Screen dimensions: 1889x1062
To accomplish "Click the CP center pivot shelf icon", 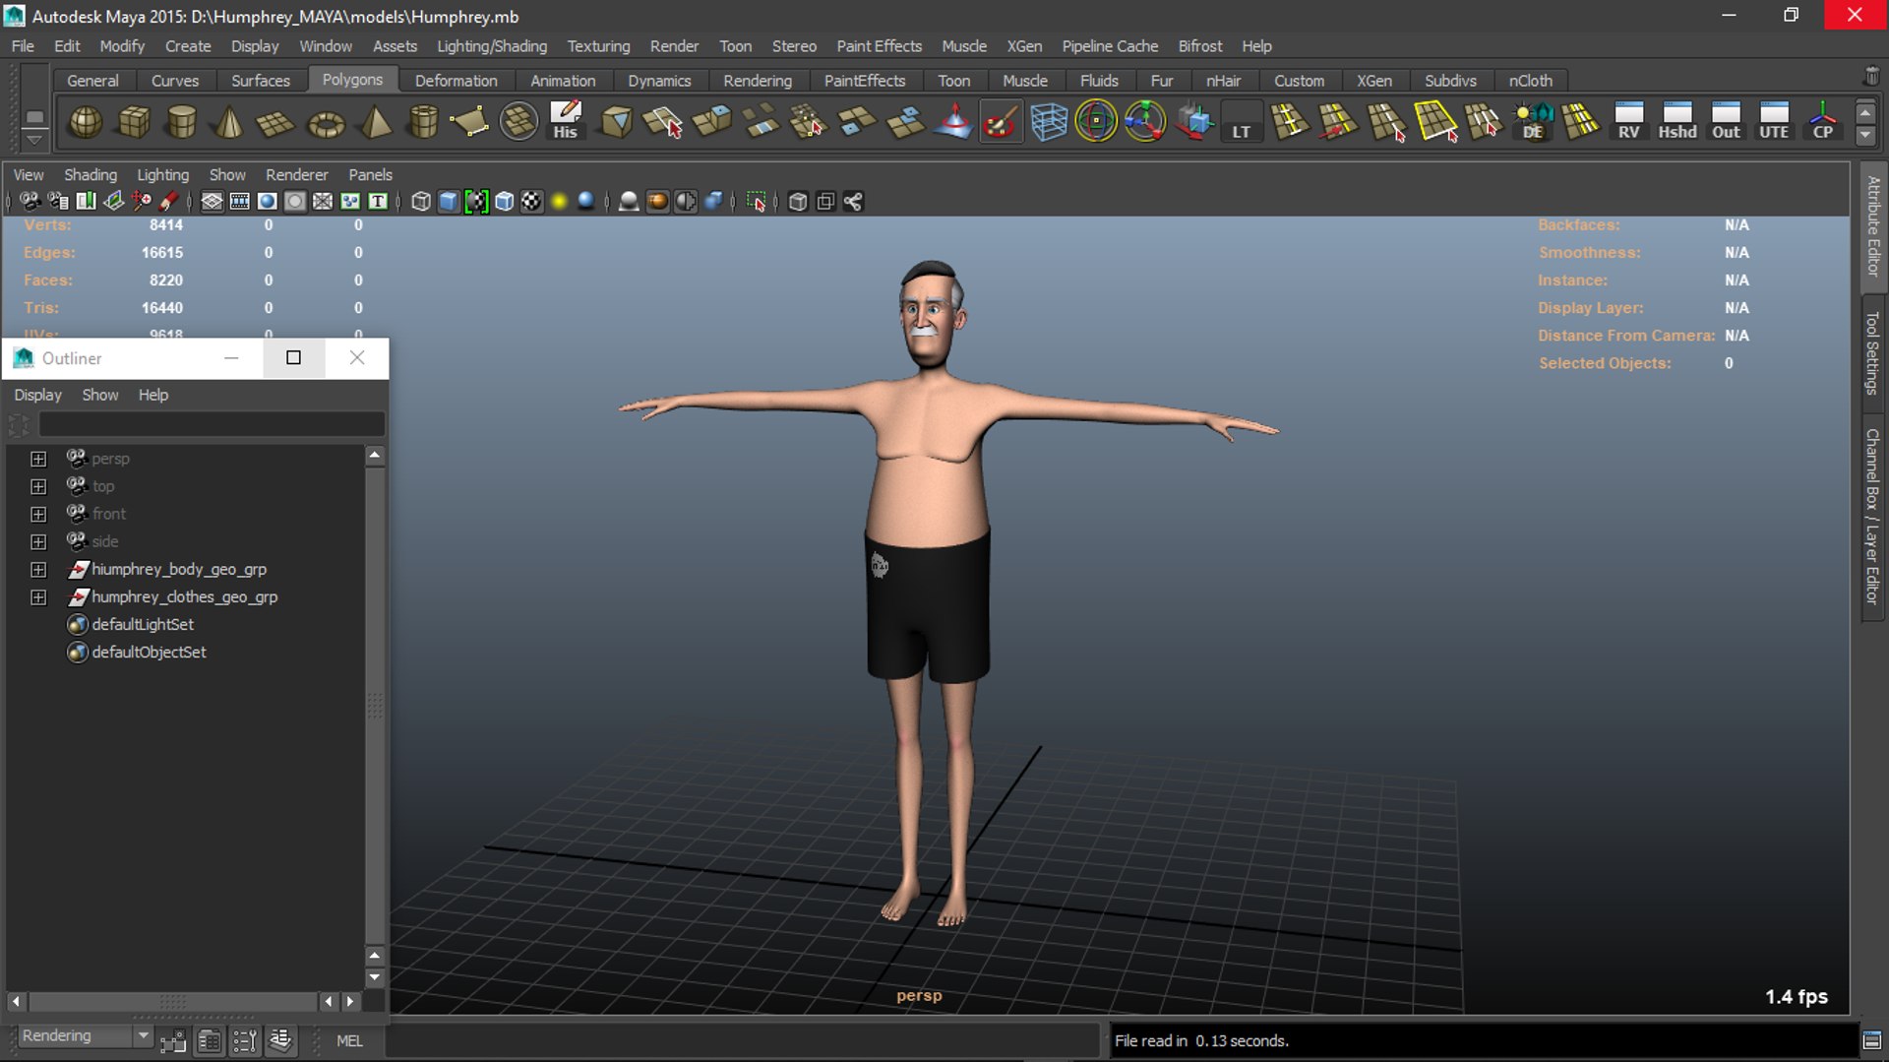I will point(1822,122).
